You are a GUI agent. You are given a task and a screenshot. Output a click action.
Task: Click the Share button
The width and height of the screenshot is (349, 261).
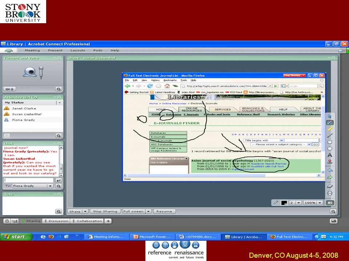tap(75, 211)
